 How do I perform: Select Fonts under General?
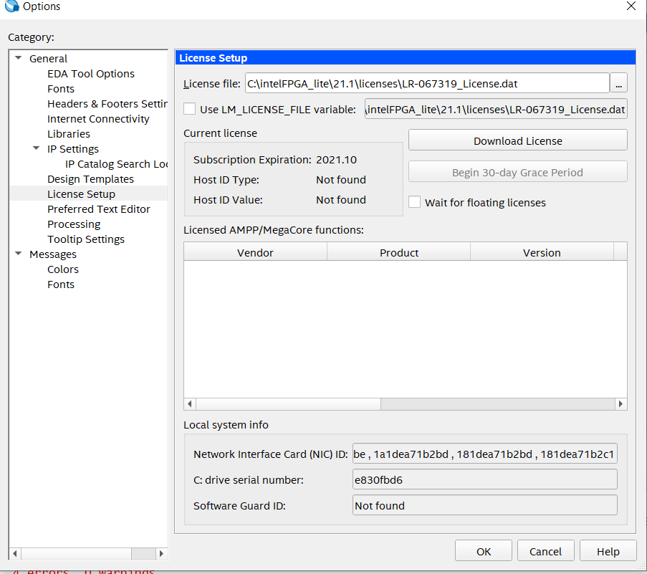coord(61,89)
